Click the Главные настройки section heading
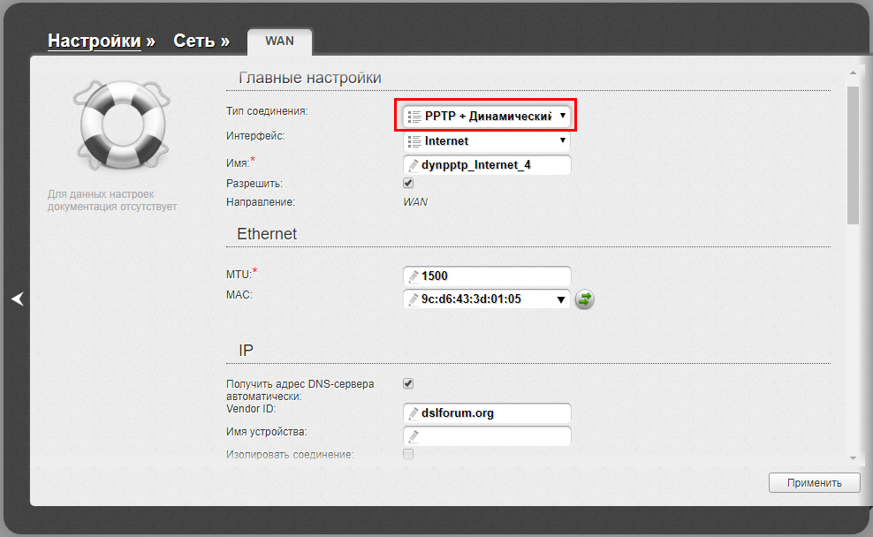 pos(309,78)
